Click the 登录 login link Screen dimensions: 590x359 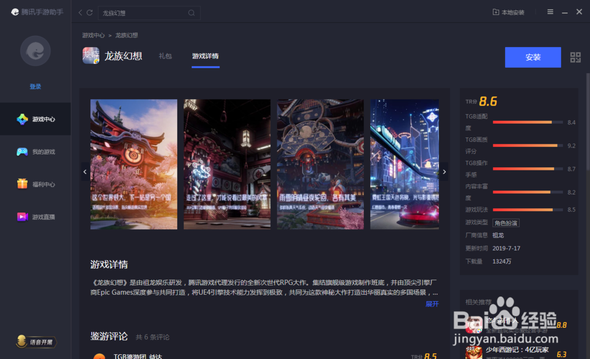click(35, 87)
